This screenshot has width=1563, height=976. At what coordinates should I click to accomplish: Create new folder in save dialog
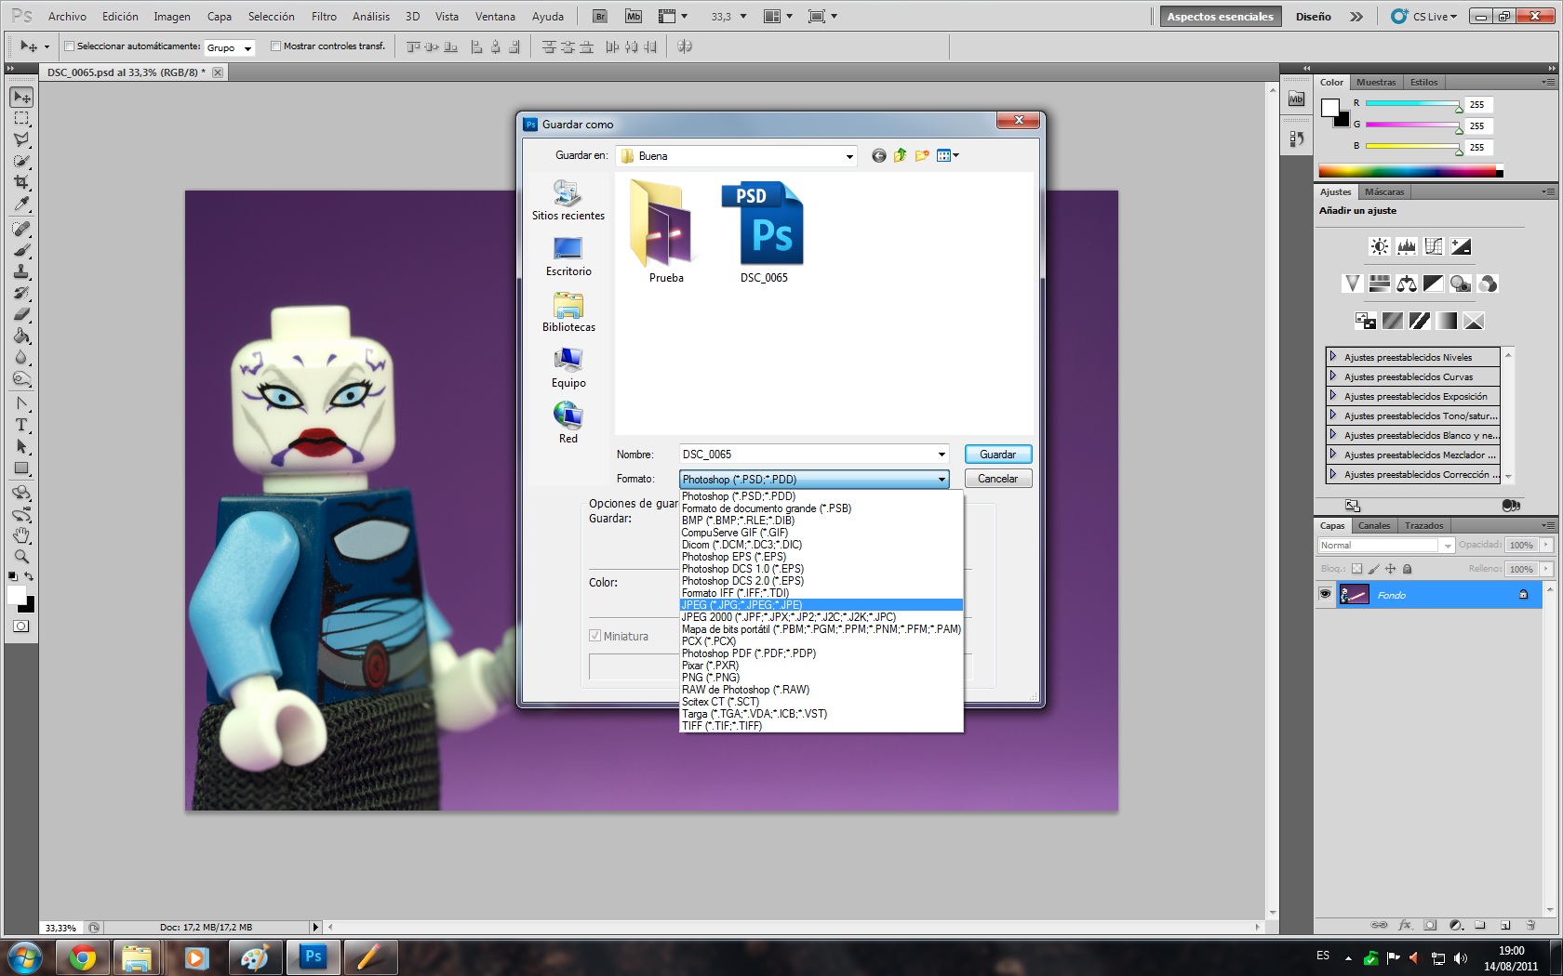click(922, 156)
